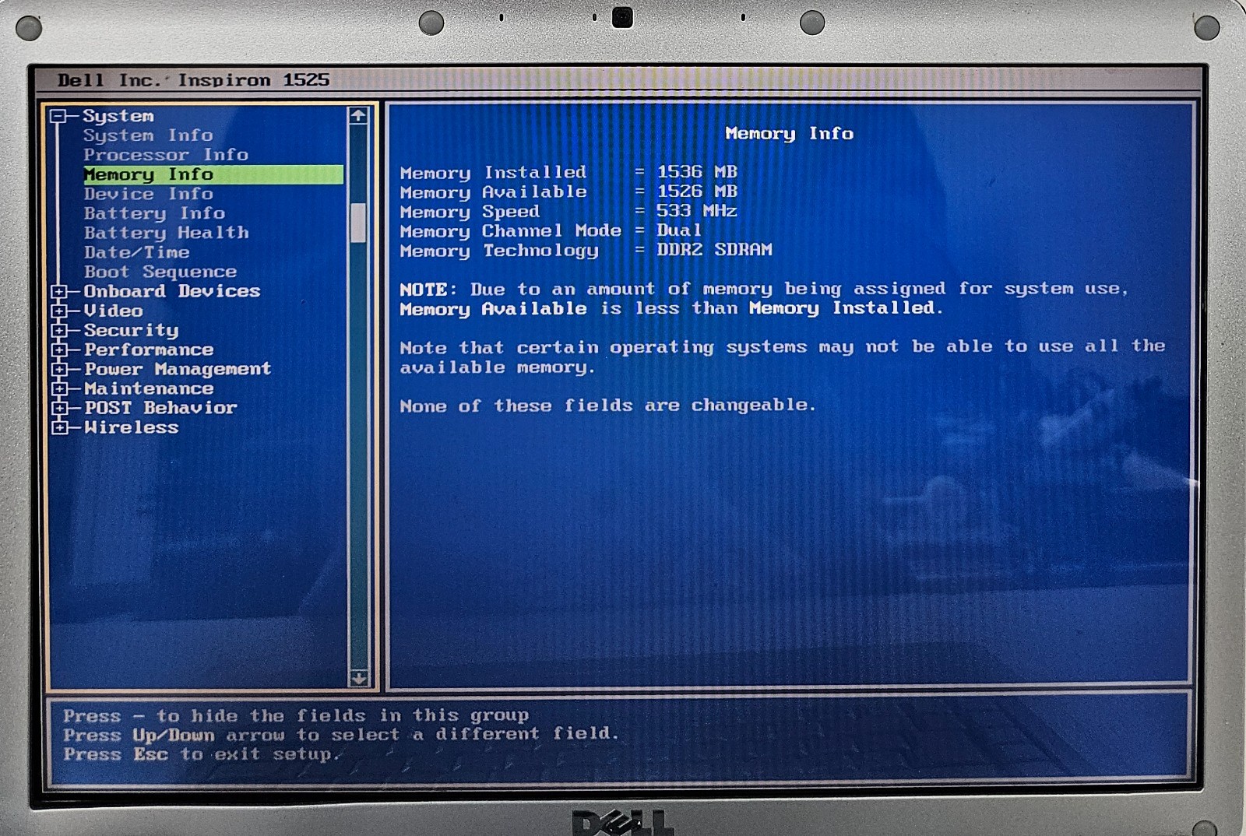
Task: Select the POST Behavior label
Action: pos(160,408)
